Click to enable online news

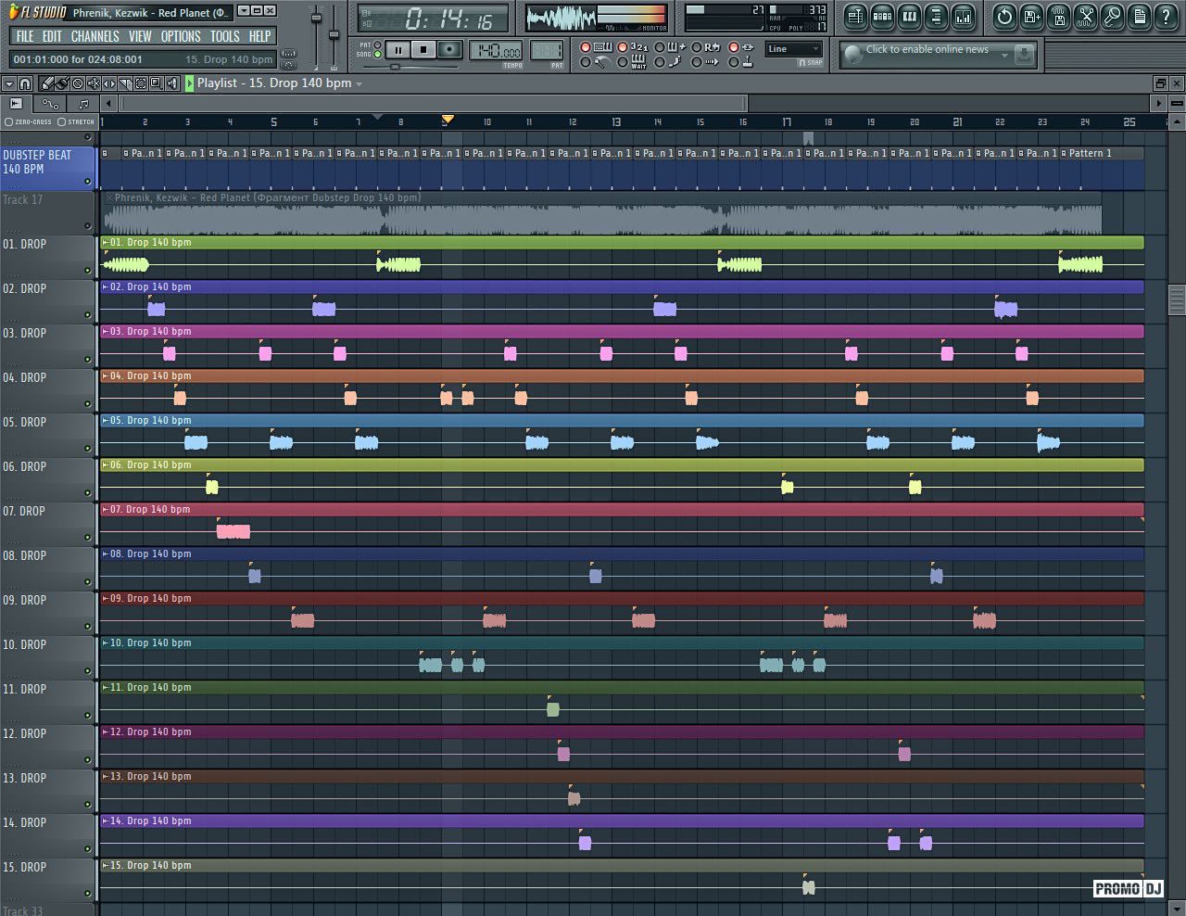click(927, 49)
